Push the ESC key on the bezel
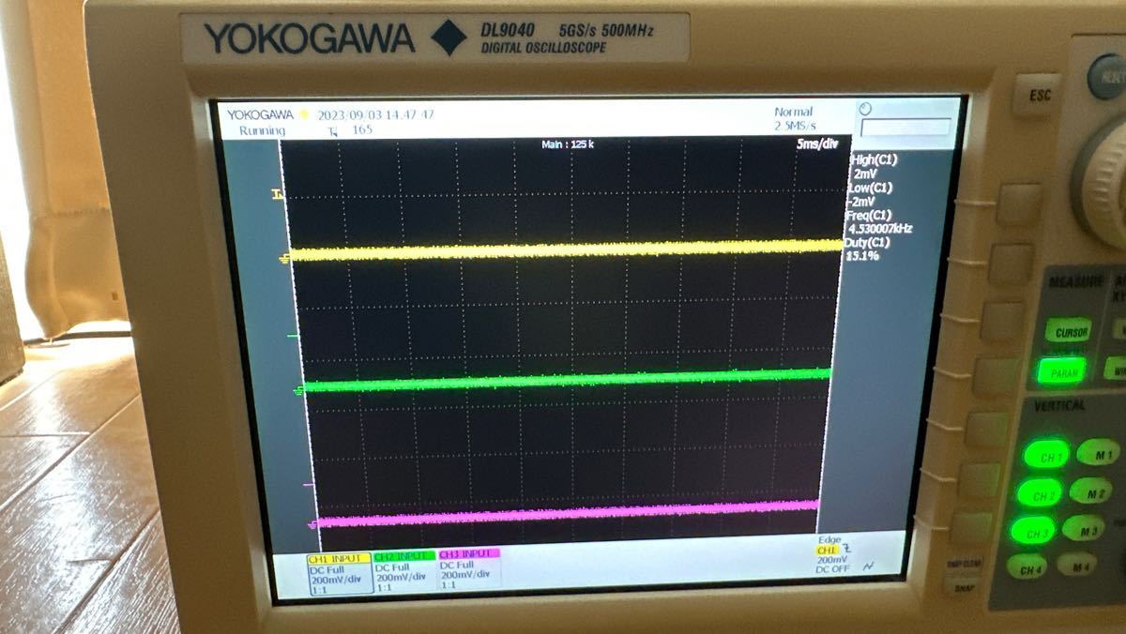This screenshot has width=1126, height=634. coord(1039,95)
